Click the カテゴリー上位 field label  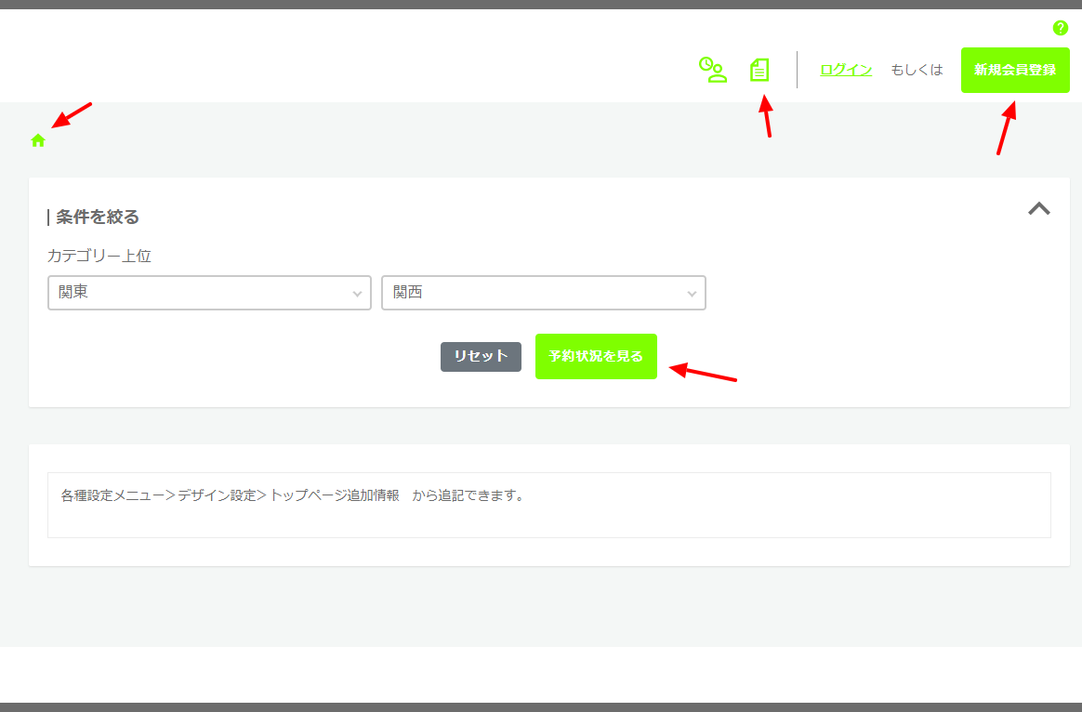point(99,256)
